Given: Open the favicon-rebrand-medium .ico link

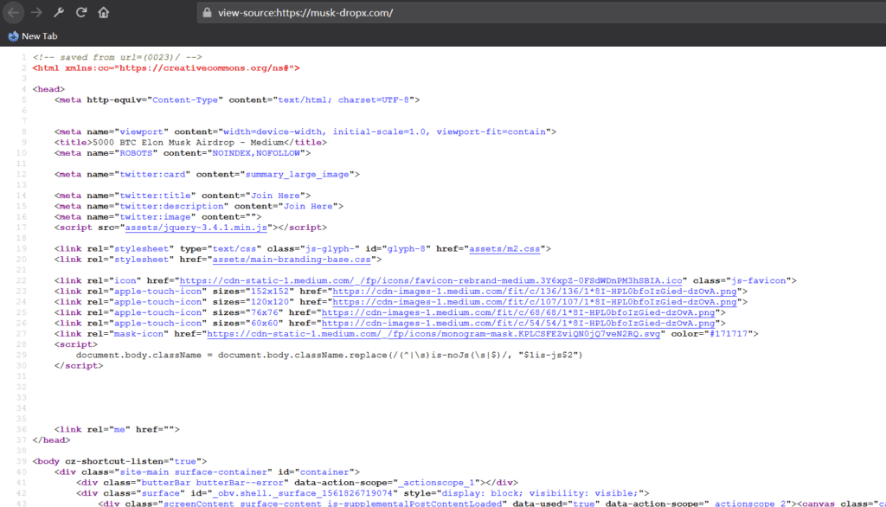Looking at the screenshot, I should 433,280.
